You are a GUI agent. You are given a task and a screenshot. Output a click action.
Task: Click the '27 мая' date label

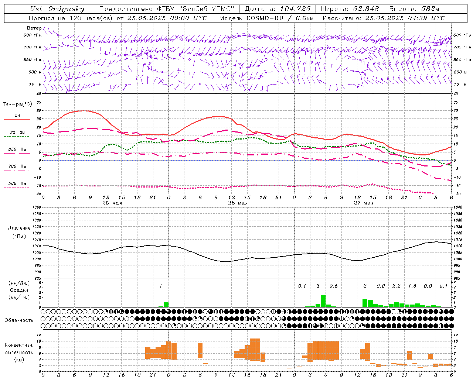click(x=363, y=203)
